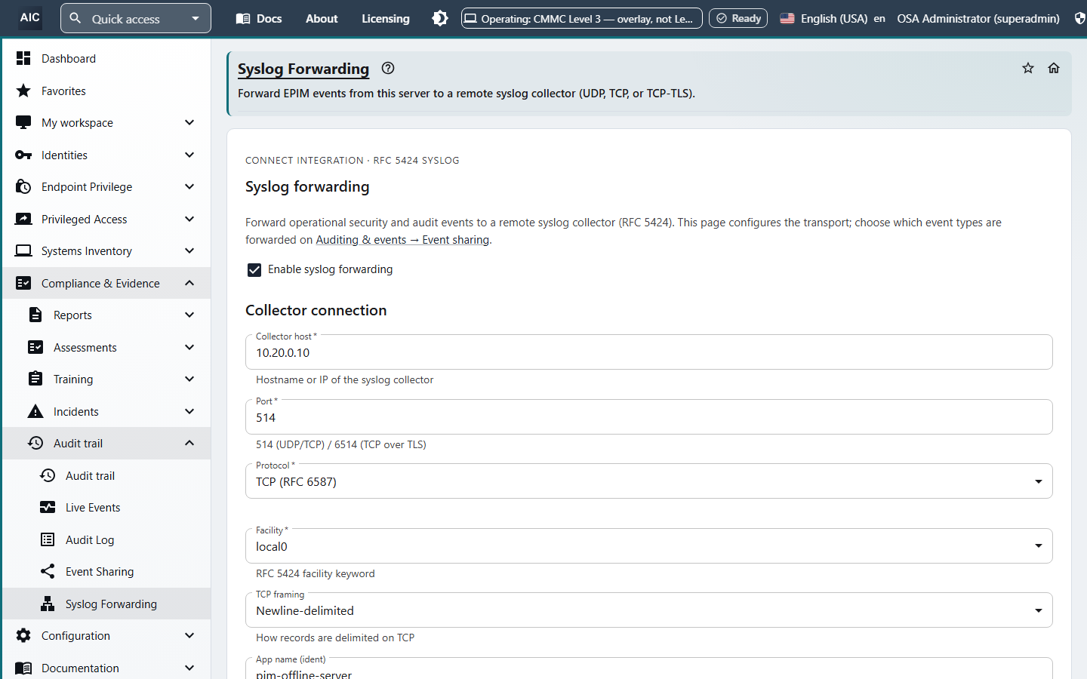Open Audit Log in the sidebar
Screen dimensions: 1087x679
click(106, 539)
